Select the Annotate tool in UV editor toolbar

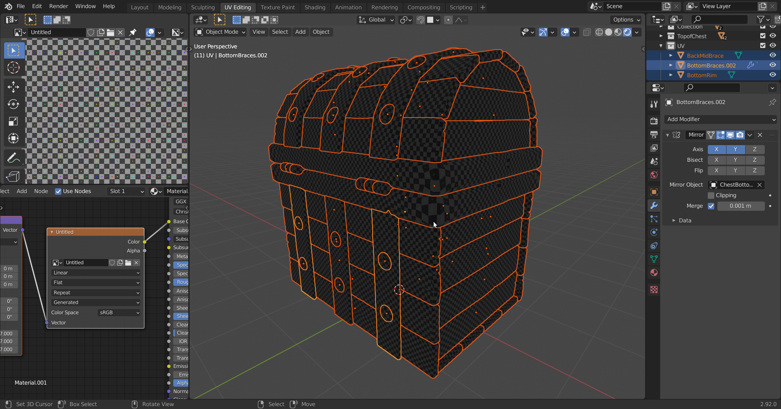(13, 158)
